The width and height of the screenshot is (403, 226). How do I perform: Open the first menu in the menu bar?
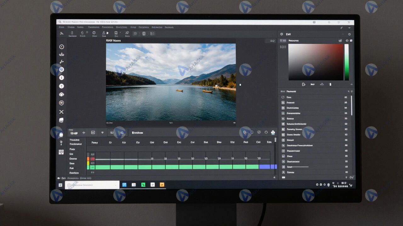click(x=61, y=27)
